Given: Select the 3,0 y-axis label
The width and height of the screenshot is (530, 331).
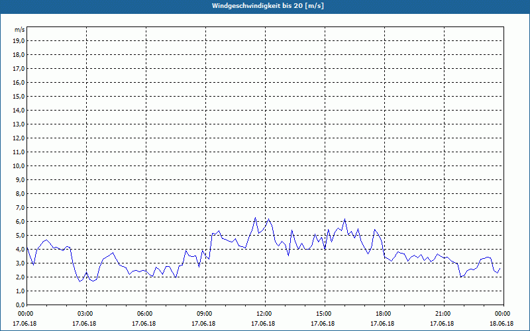Looking at the screenshot, I should (20, 263).
